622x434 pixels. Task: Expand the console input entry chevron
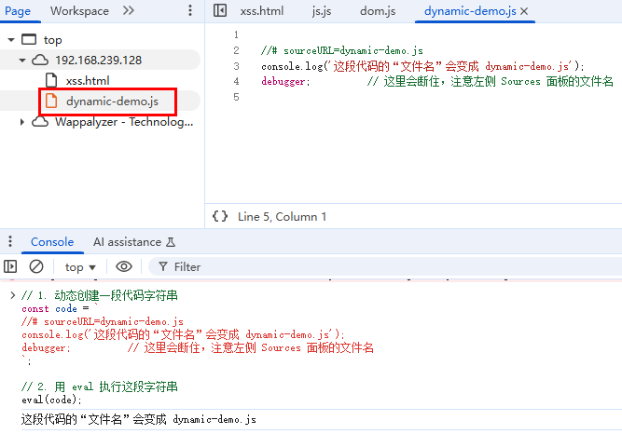point(13,295)
